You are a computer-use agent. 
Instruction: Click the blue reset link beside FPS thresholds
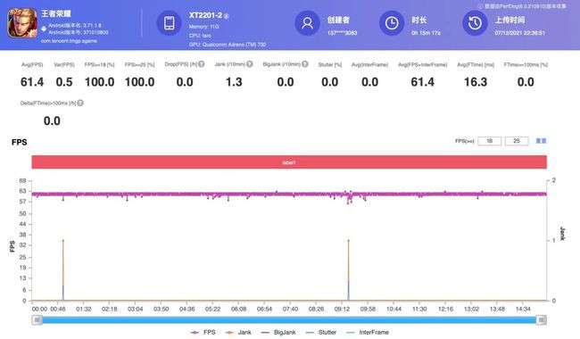coord(541,141)
